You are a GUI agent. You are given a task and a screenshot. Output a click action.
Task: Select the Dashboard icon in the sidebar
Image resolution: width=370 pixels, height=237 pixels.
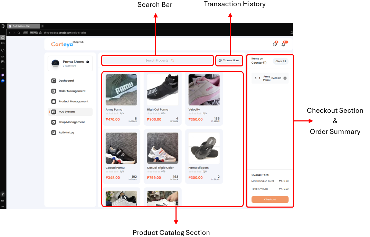[53, 81]
